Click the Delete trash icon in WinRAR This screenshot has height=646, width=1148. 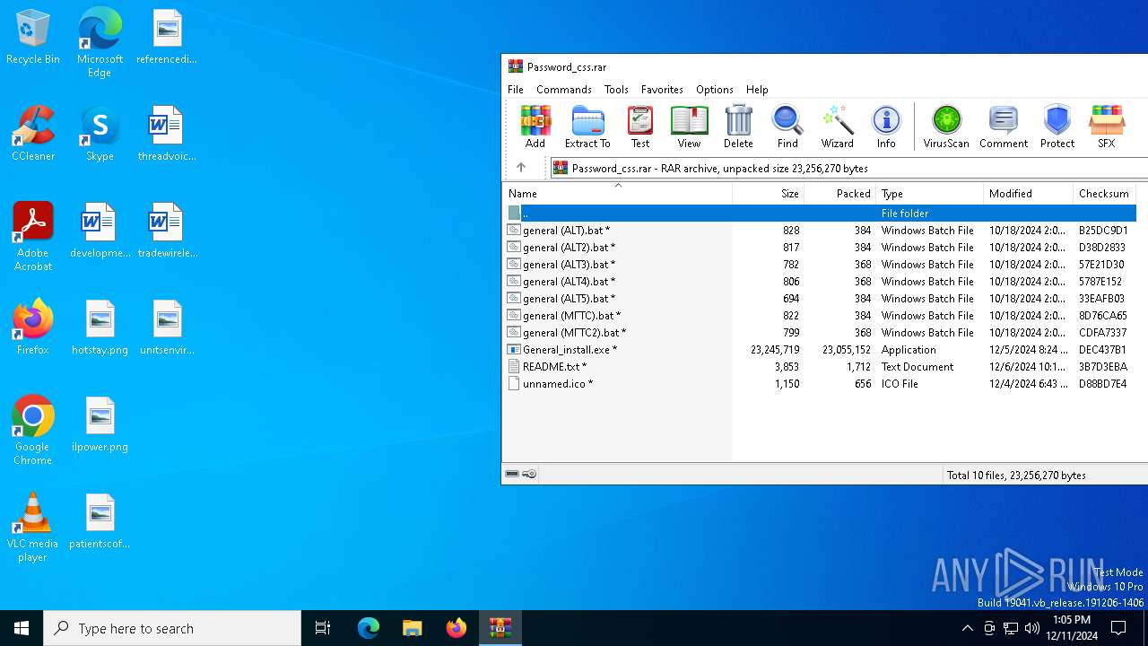[738, 127]
